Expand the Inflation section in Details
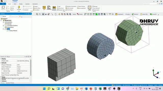This screenshot has height=91, width=163. [x=1, y=81]
